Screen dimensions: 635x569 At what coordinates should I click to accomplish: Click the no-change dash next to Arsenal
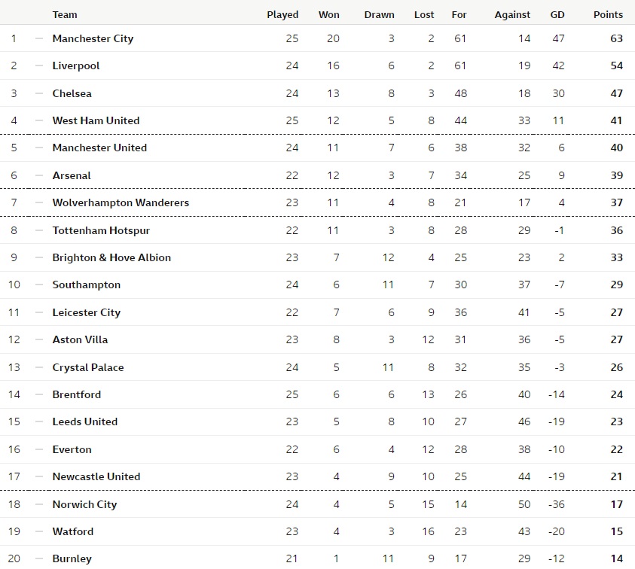pos(39,175)
